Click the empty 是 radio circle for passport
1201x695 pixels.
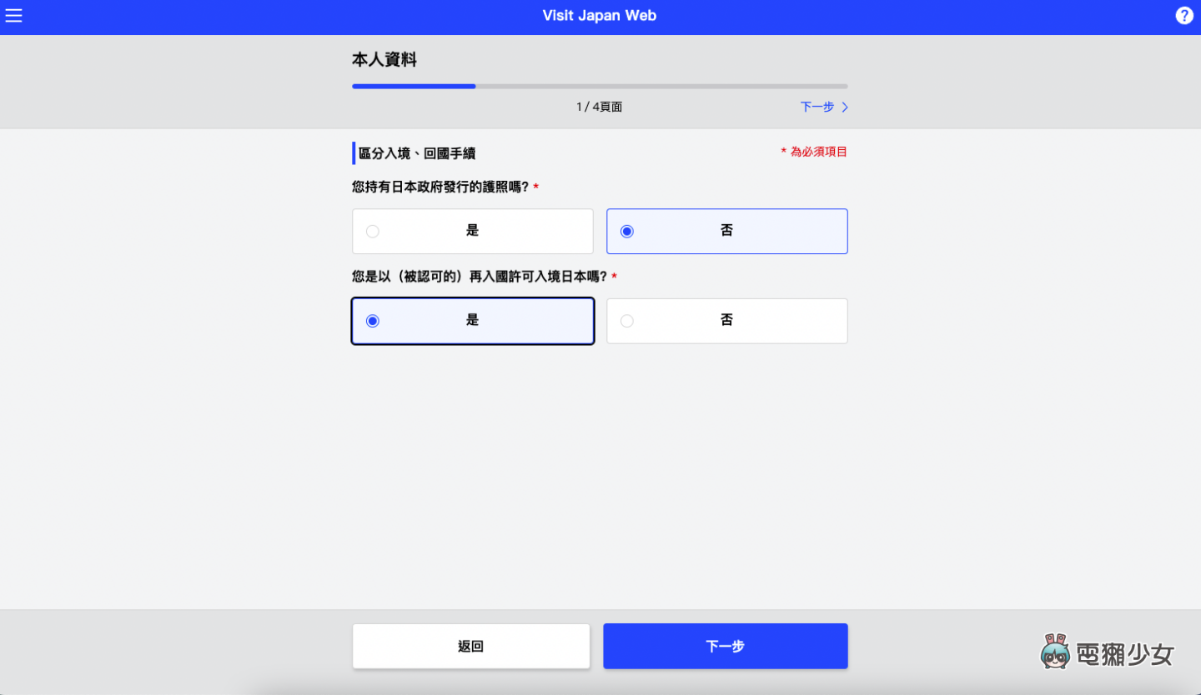373,231
